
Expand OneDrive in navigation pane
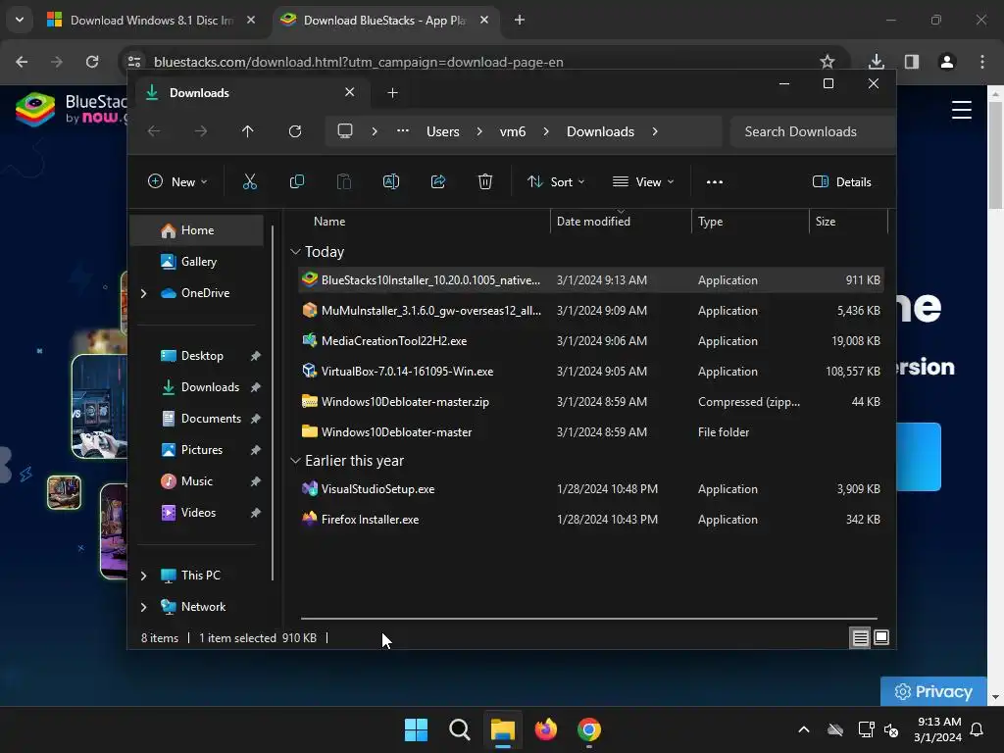(x=143, y=293)
